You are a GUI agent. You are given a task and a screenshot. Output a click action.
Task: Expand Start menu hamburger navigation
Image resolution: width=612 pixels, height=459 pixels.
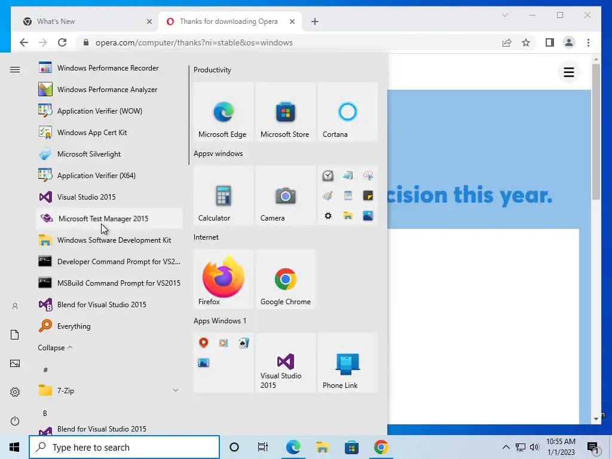tap(15, 69)
